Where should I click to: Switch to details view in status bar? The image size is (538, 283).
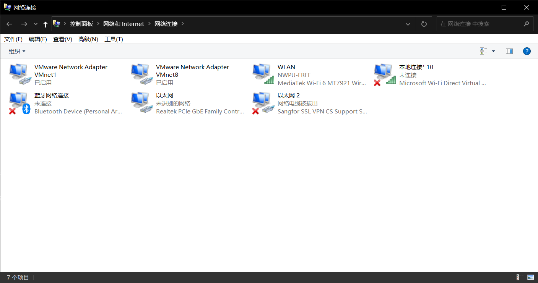pyautogui.click(x=520, y=277)
